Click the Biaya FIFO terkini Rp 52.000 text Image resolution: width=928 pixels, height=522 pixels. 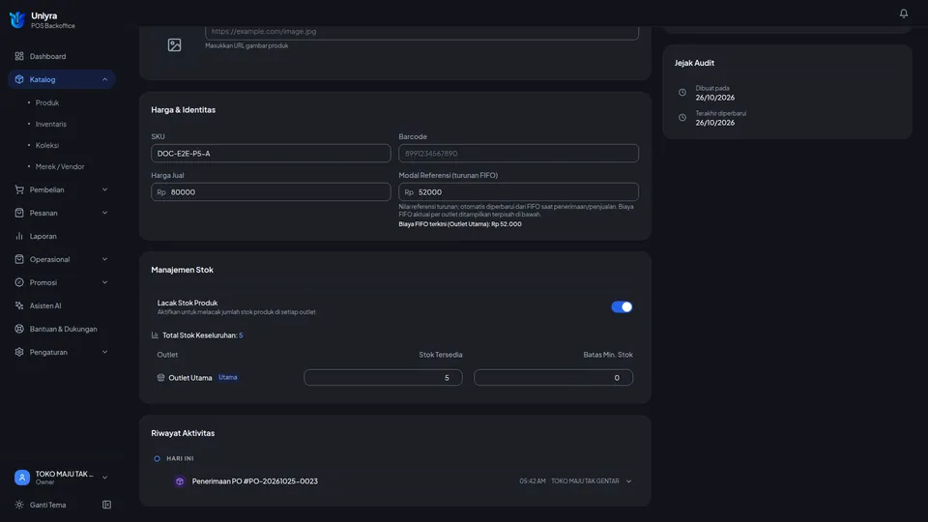pos(460,224)
